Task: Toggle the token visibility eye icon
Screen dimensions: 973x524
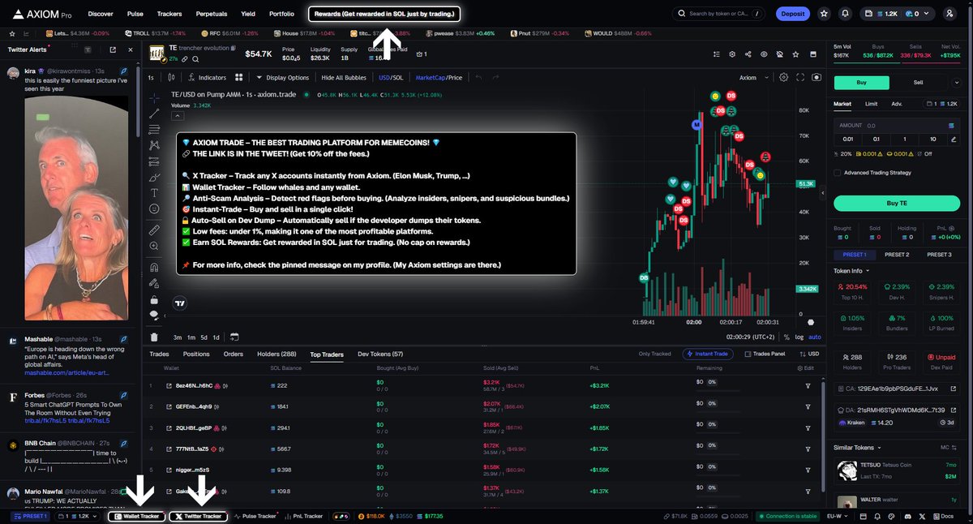Action: pos(763,54)
